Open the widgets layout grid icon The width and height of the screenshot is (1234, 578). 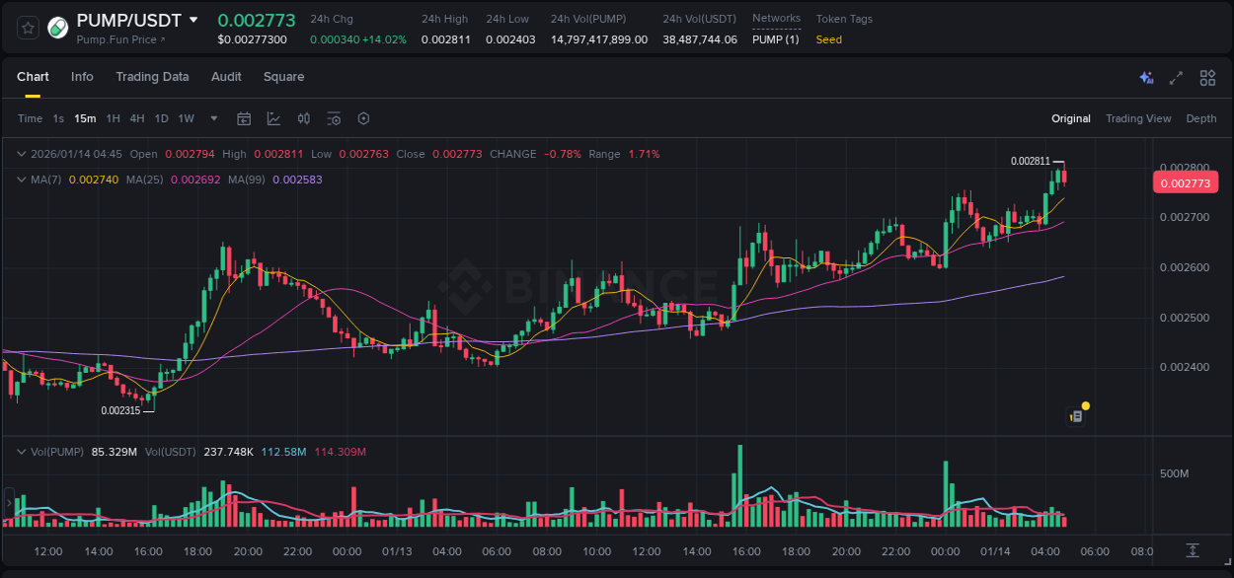[1207, 77]
